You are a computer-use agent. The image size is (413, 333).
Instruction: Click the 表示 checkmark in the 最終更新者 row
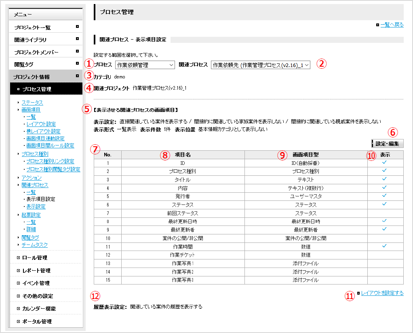(384, 229)
